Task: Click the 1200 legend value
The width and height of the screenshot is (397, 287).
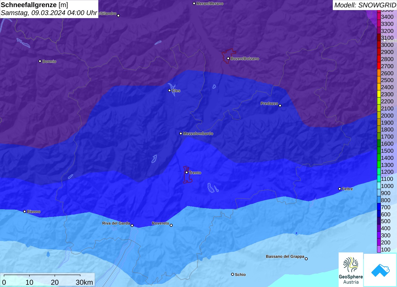Action: point(387,172)
